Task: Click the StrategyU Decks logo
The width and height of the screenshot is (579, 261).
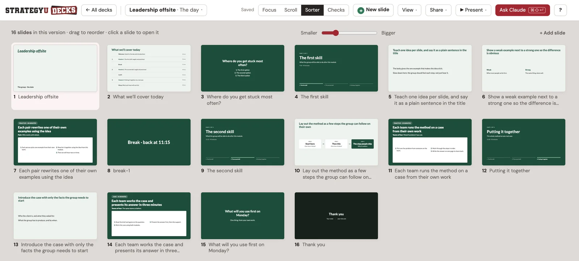Action: point(41,10)
